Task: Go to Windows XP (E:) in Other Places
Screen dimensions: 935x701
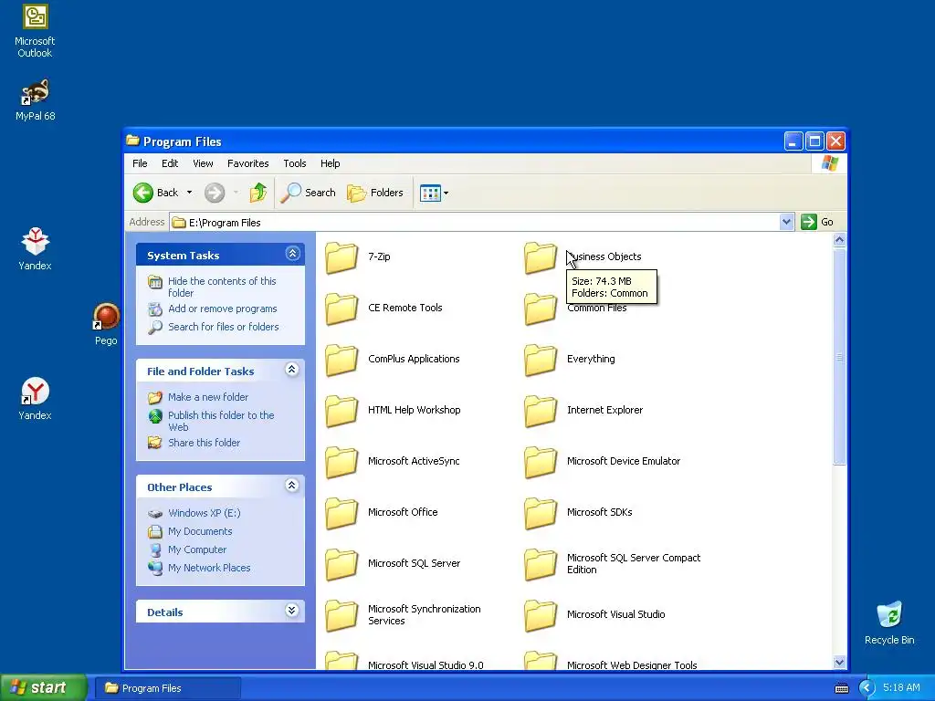Action: [x=204, y=513]
